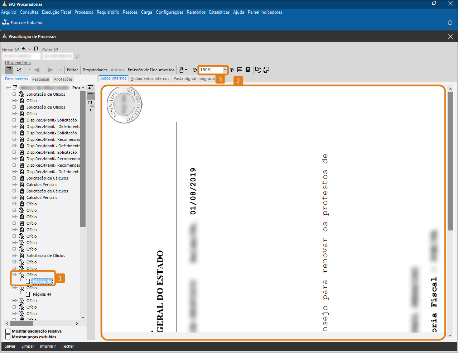
Task: Switch to the Anotações tab
Action: (x=63, y=79)
